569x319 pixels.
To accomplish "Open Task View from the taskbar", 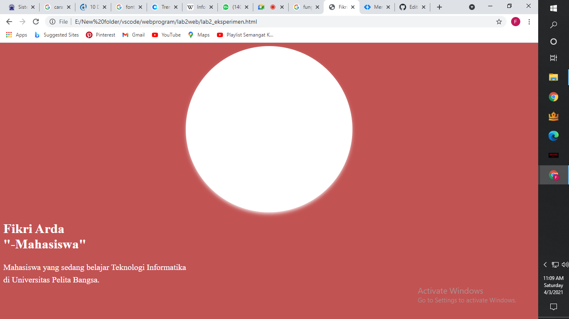I will [553, 58].
